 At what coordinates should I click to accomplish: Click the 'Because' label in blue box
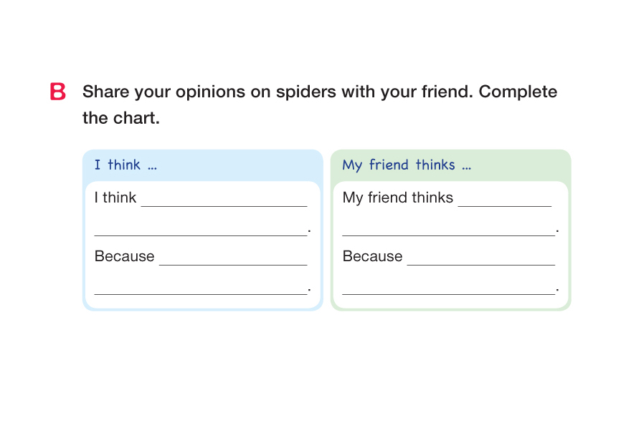point(125,256)
